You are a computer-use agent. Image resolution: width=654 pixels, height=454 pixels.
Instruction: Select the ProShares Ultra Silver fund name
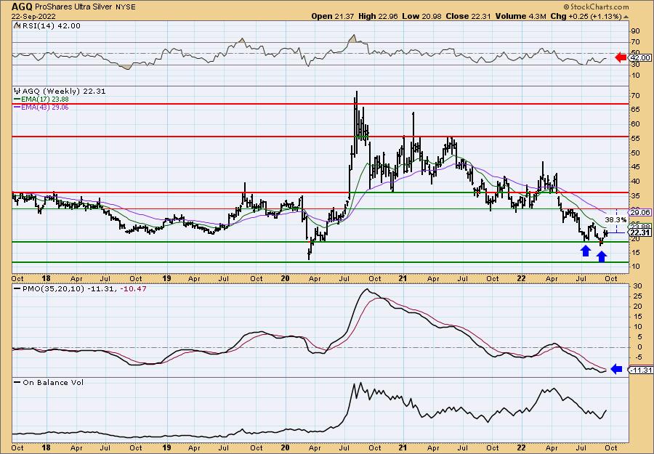(74, 7)
